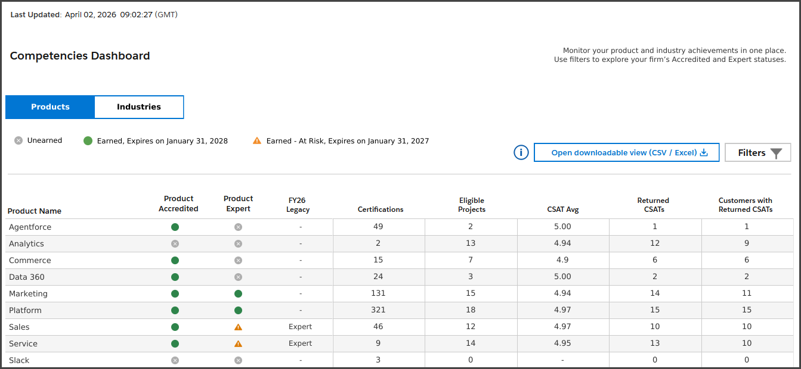801x369 pixels.
Task: Open the Filters funnel button
Action: 758,153
